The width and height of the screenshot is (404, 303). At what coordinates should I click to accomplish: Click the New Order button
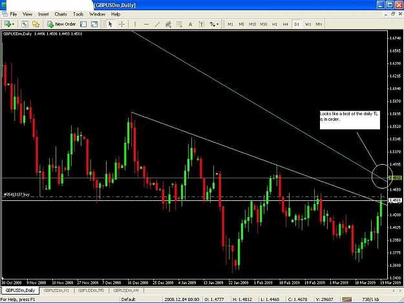[x=61, y=24]
